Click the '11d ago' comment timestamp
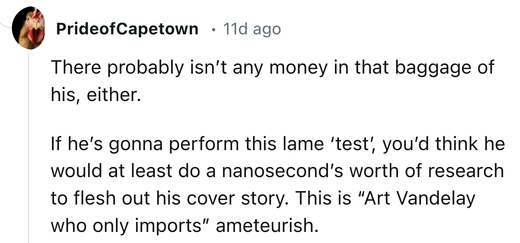Screen dimensions: 520x243 [x=252, y=29]
